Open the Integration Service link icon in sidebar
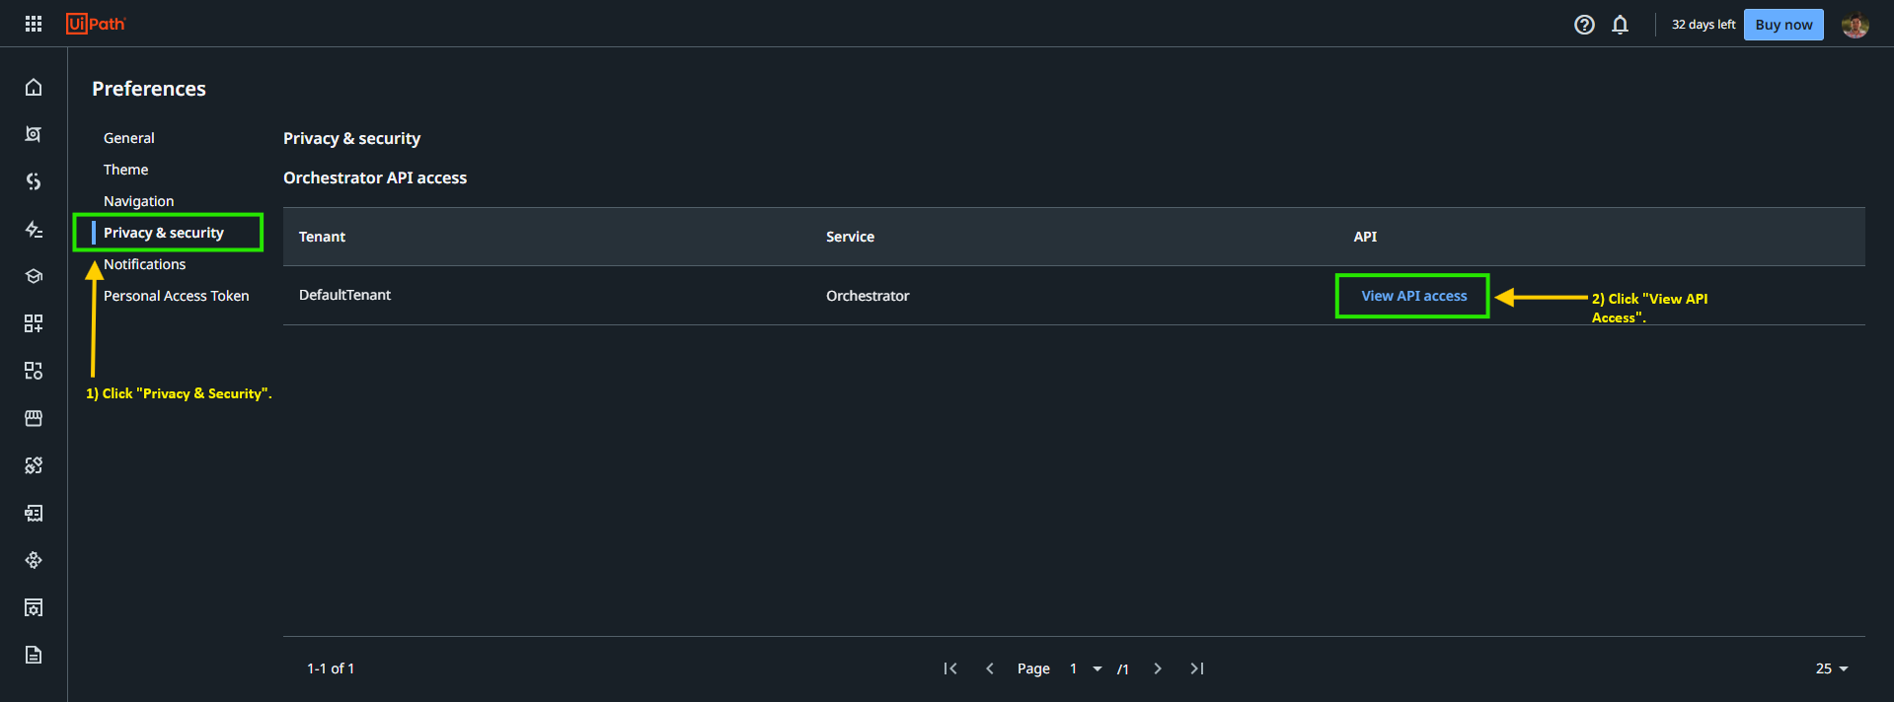The image size is (1894, 702). (34, 465)
